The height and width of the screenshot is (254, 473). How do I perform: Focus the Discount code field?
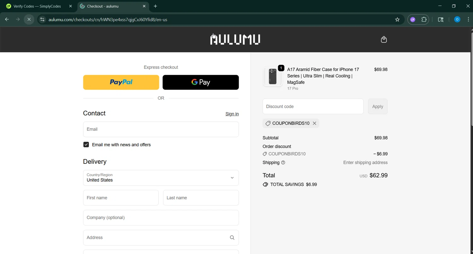(313, 107)
